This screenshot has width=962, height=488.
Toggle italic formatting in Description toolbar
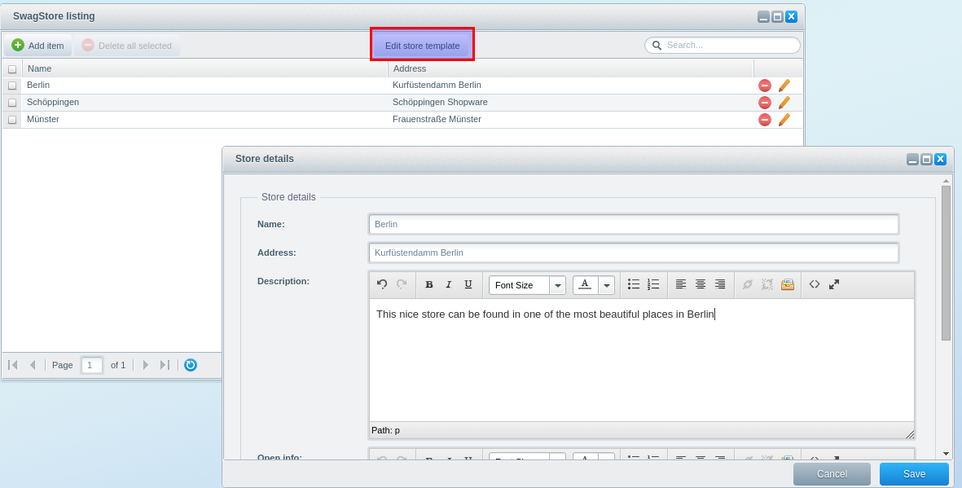tap(449, 284)
